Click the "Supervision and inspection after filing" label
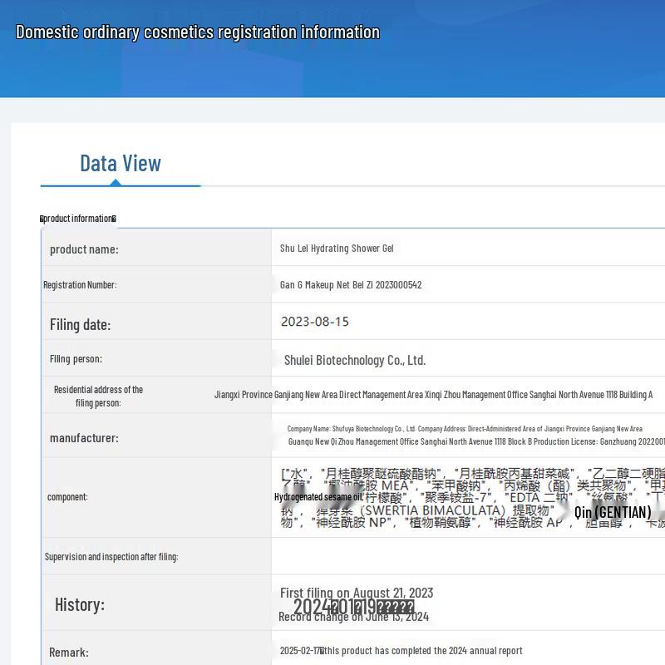The width and height of the screenshot is (665, 665). click(x=111, y=556)
